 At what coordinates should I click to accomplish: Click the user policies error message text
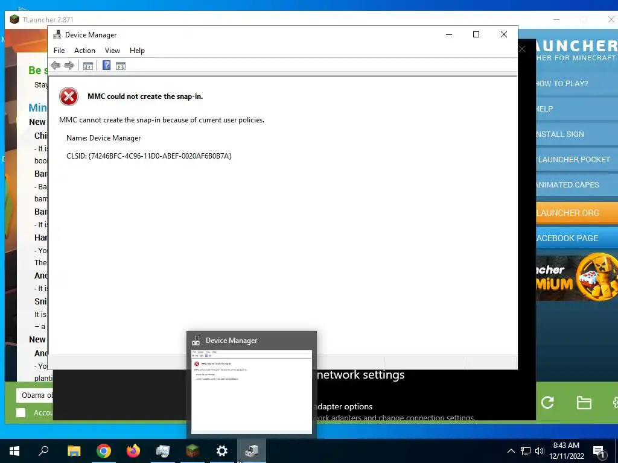pos(162,120)
